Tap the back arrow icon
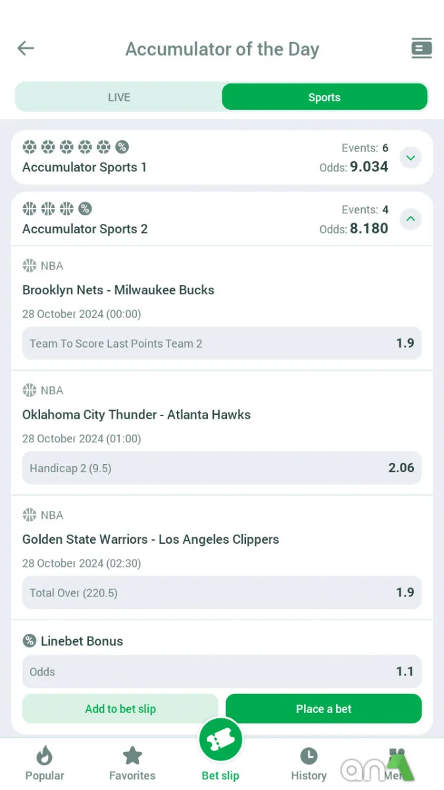The height and width of the screenshot is (790, 444). (25, 48)
